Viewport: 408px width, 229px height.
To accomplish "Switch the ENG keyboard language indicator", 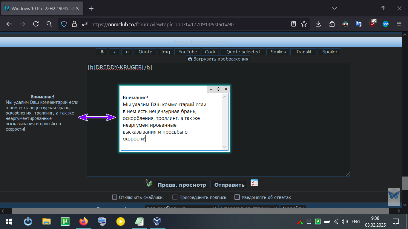I will pos(356,222).
